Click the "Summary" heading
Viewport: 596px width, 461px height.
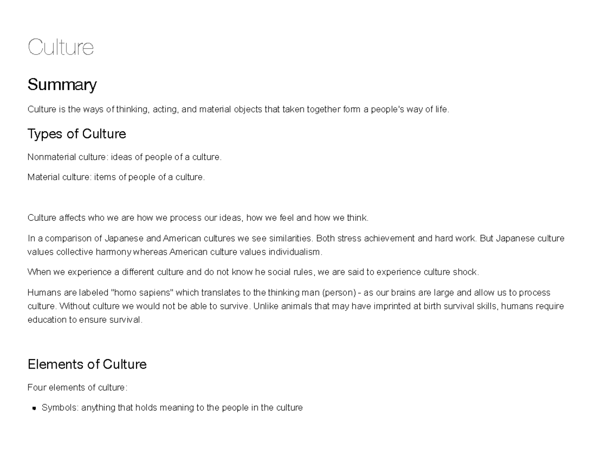coord(62,85)
